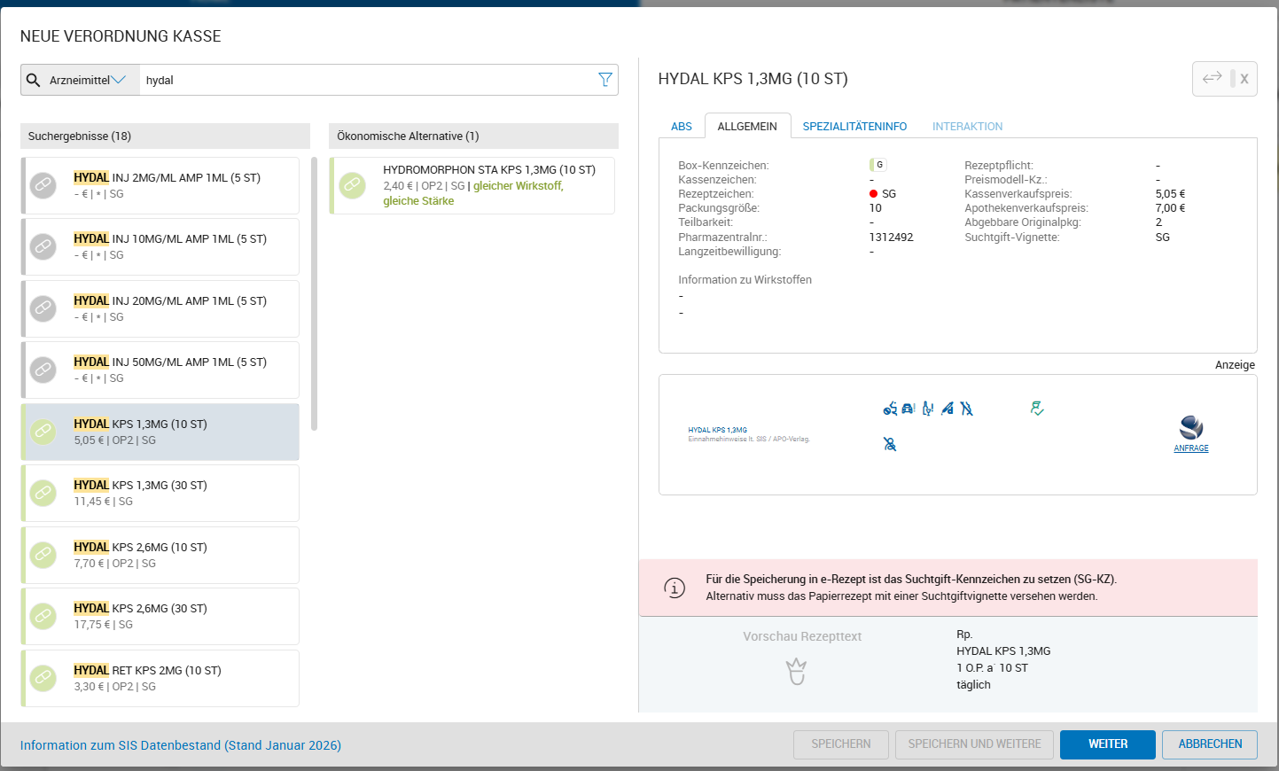Click the x button beside HYDAL title
This screenshot has width=1279, height=771.
(x=1244, y=79)
